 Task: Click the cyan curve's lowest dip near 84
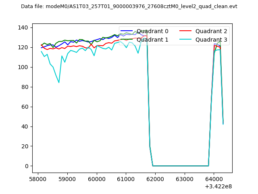point(59,82)
